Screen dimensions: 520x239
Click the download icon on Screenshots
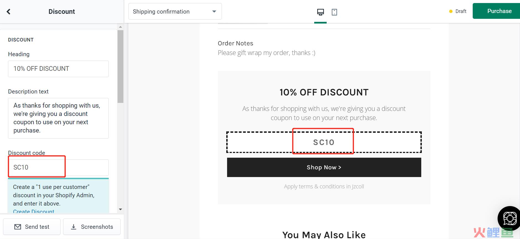(x=74, y=227)
